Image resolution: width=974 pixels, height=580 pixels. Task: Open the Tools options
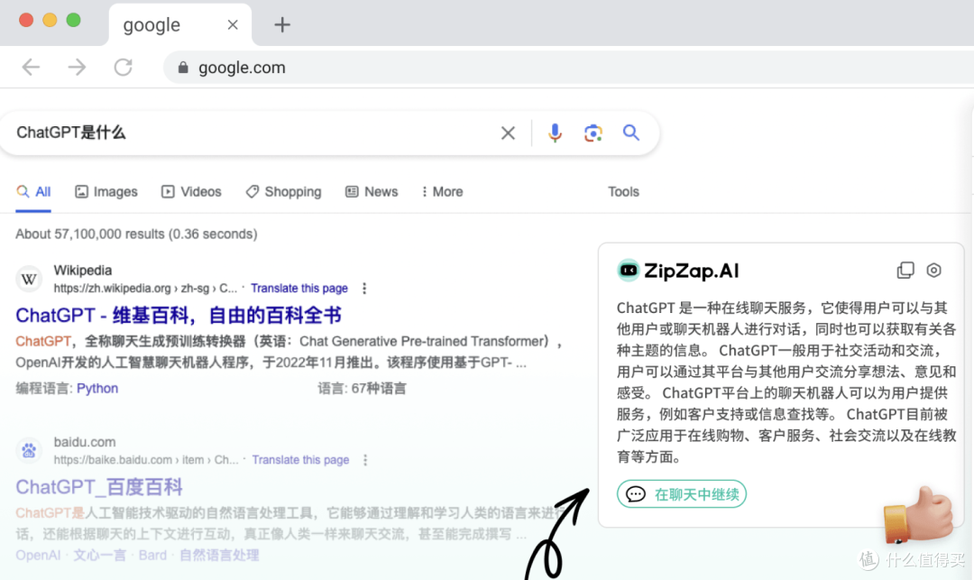tap(623, 192)
